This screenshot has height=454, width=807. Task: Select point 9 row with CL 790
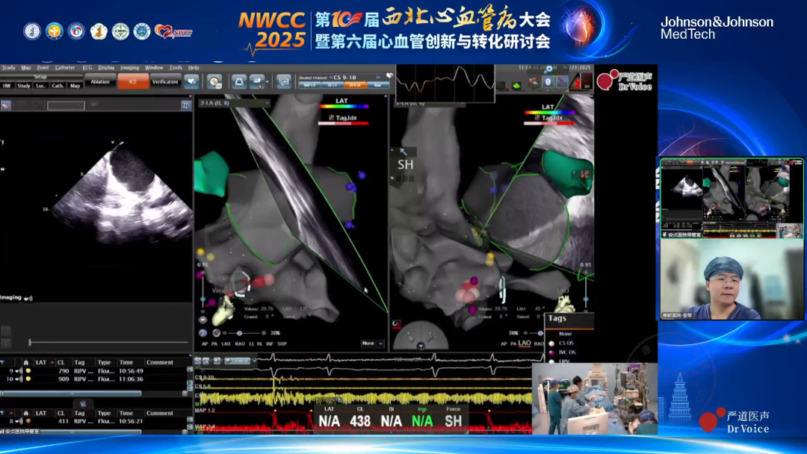(95, 370)
